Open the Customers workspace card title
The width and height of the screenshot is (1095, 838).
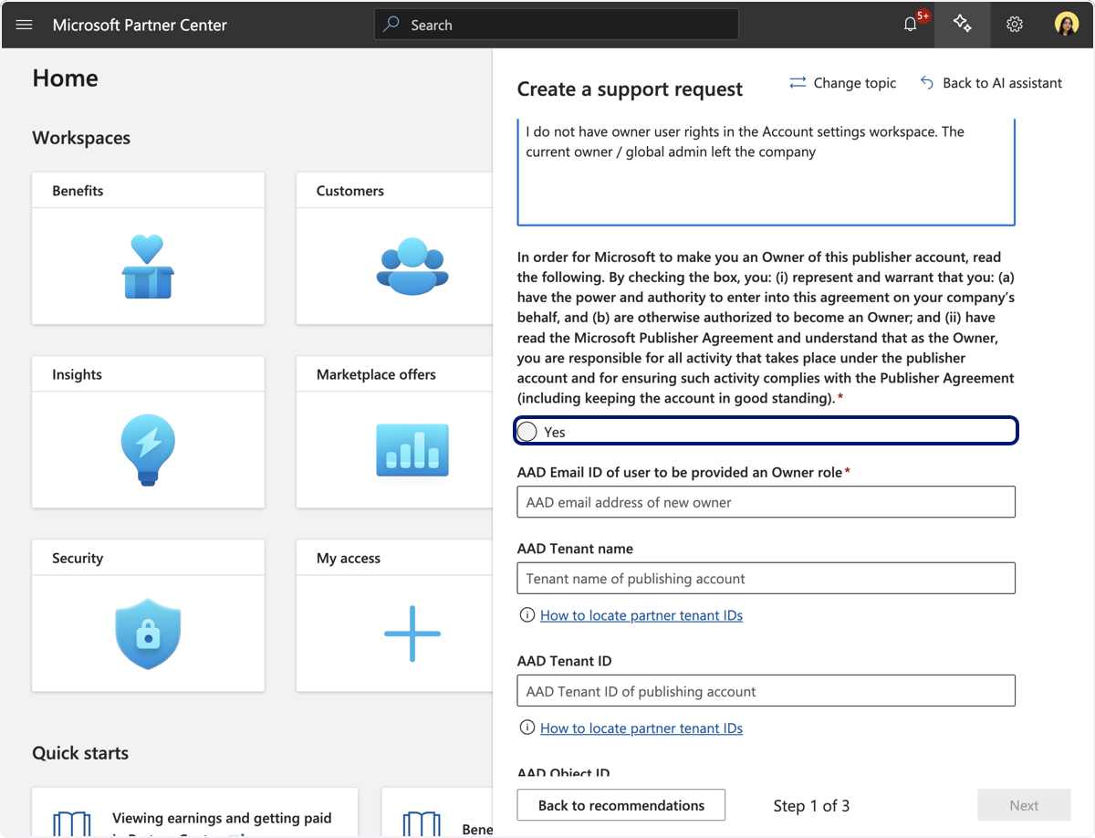click(x=350, y=191)
